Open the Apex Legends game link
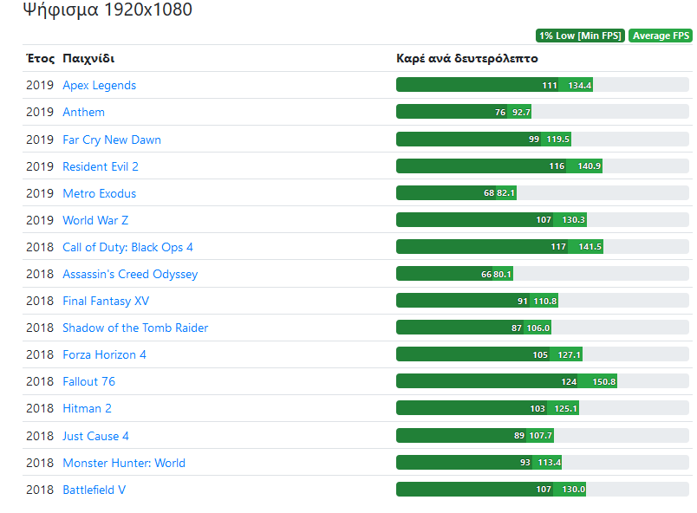 tap(99, 85)
